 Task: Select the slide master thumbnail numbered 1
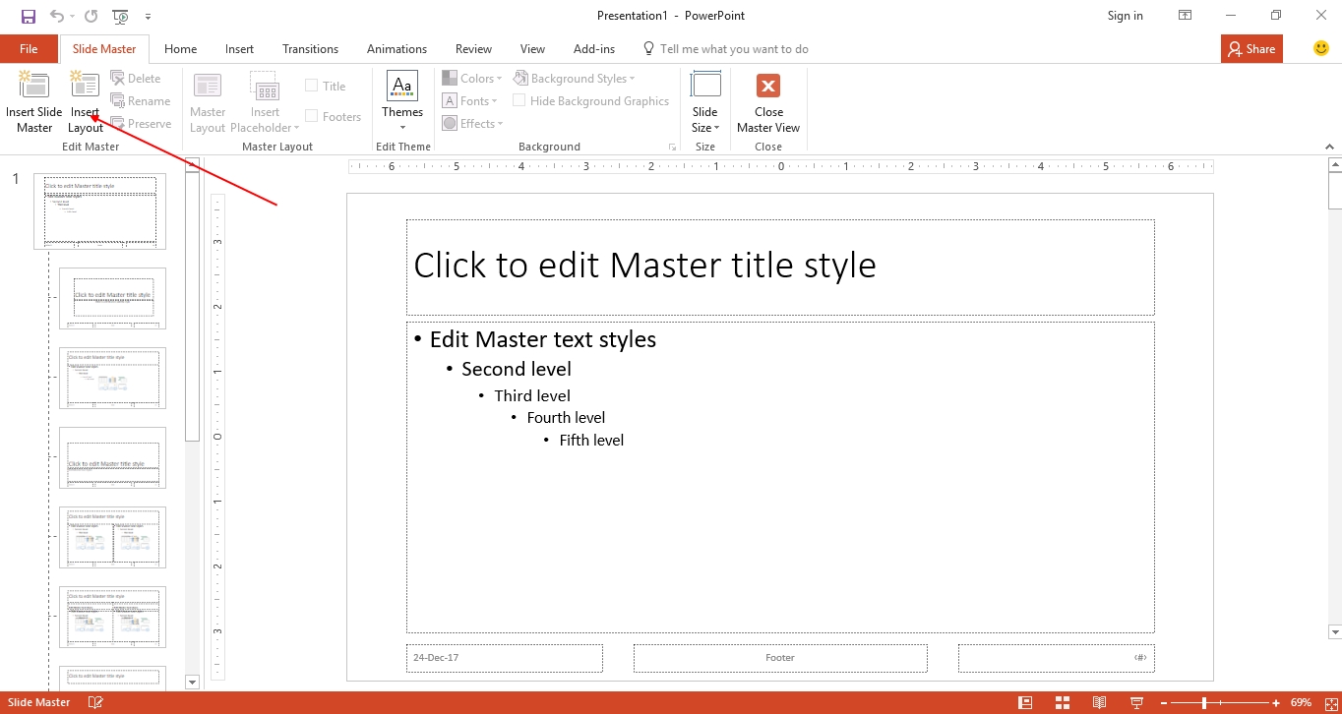[x=99, y=211]
